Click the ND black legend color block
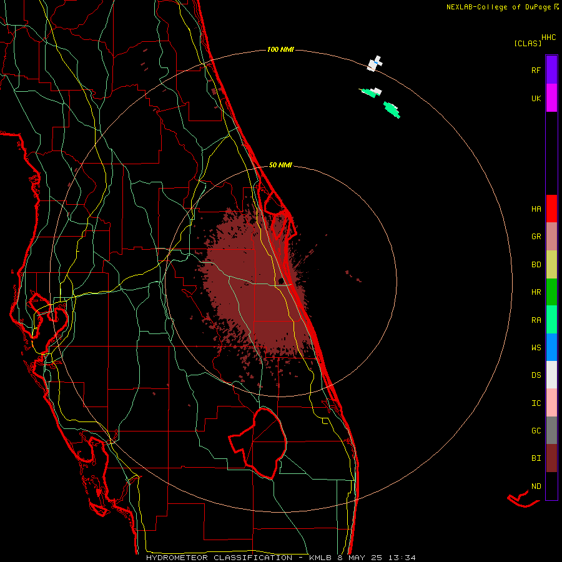 tap(551, 486)
